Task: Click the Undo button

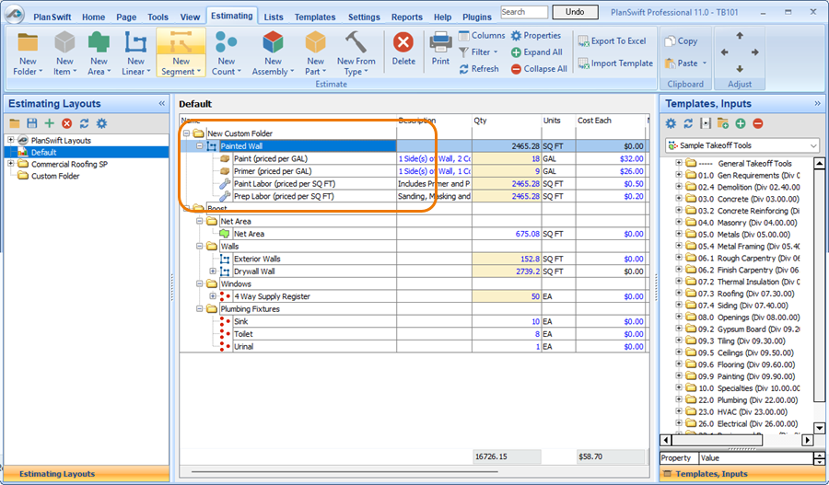Action: pyautogui.click(x=575, y=12)
